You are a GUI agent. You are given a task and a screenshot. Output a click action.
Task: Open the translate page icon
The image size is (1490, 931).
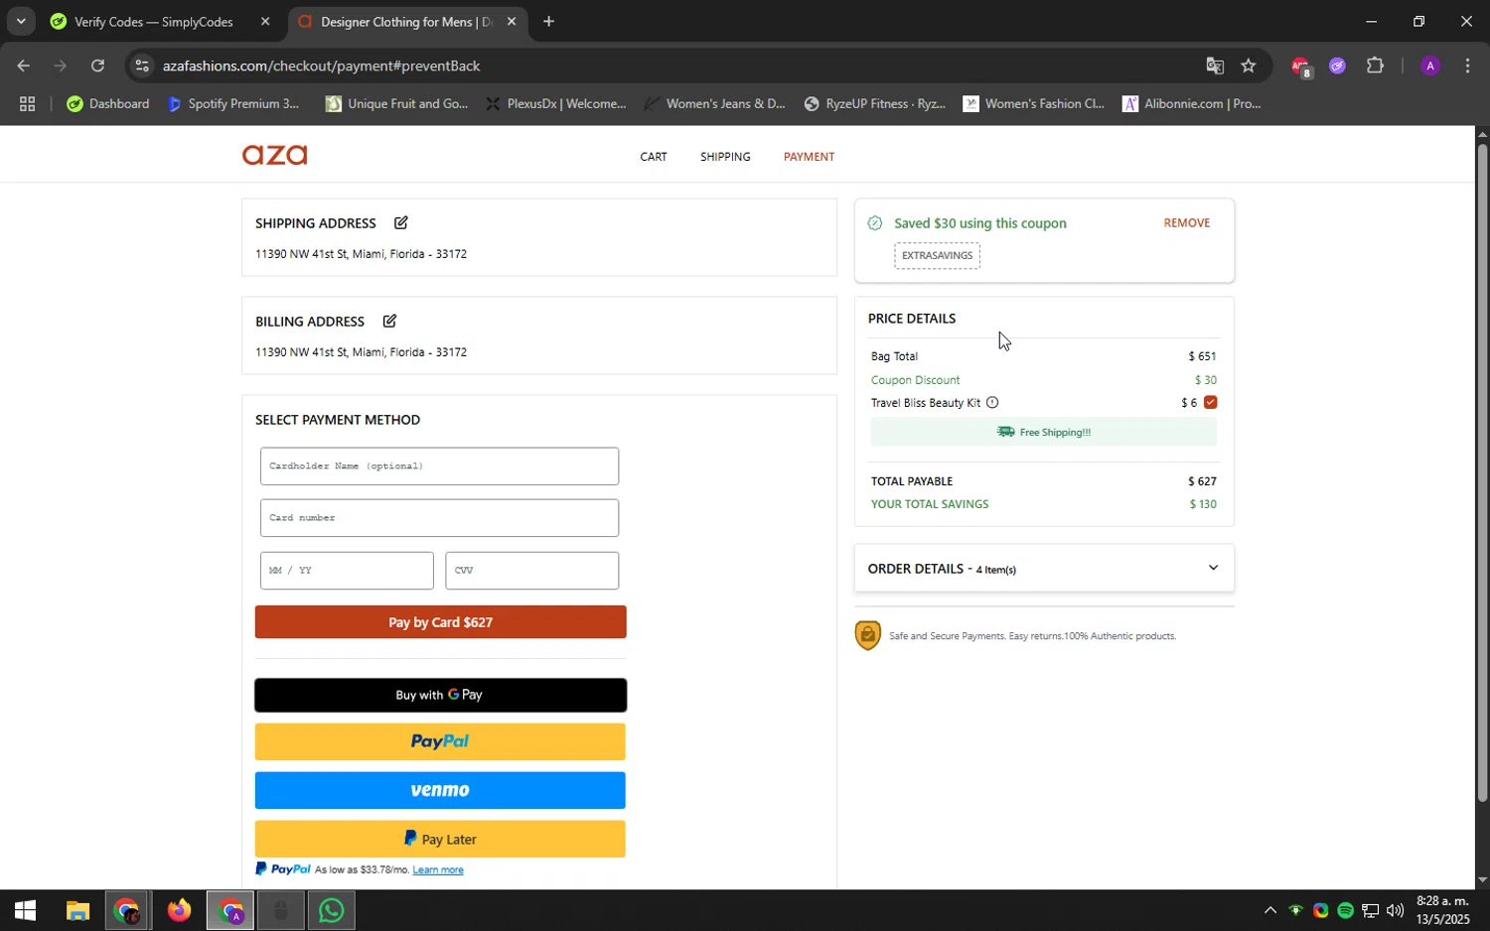(x=1215, y=66)
